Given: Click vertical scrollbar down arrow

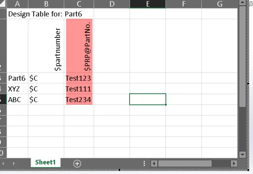Looking at the screenshot, I should click(242, 155).
